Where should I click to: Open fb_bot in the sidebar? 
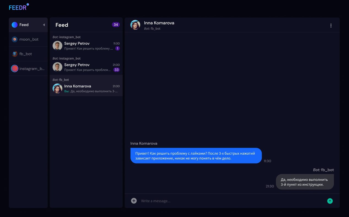[28, 54]
